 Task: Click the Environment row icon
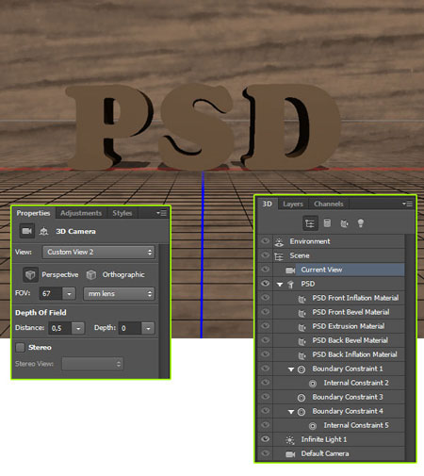click(x=279, y=241)
